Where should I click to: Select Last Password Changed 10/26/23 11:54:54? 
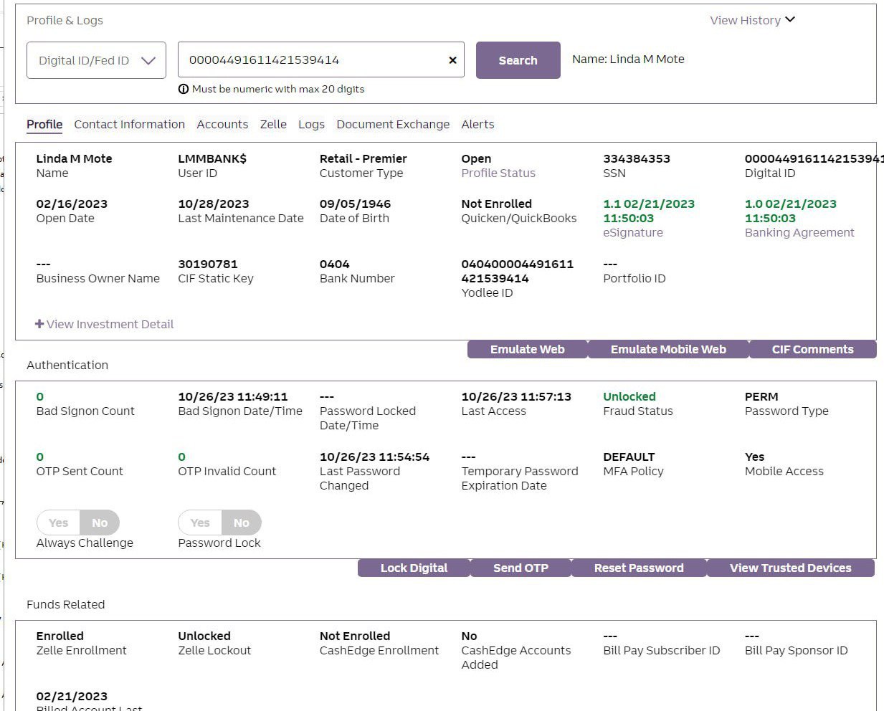[374, 457]
